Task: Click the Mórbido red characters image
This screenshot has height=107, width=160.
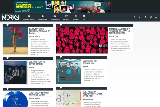Action: (x=82, y=40)
